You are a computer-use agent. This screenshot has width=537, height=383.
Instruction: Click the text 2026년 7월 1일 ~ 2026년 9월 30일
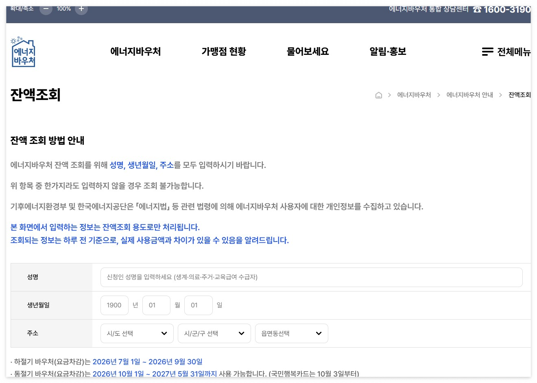147,362
